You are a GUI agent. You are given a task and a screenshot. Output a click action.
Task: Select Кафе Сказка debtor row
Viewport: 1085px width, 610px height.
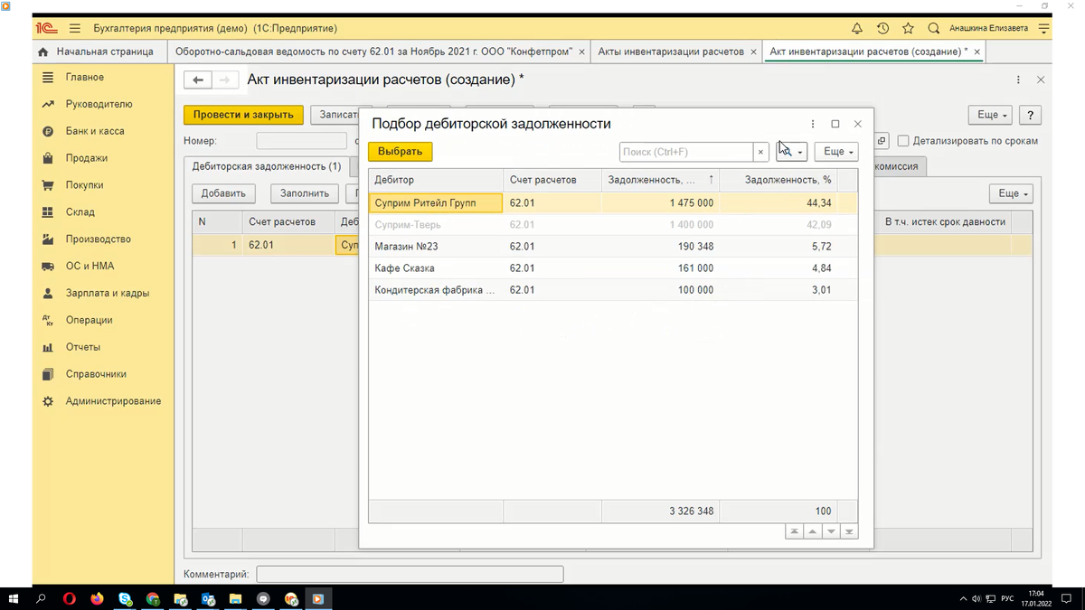tap(613, 268)
